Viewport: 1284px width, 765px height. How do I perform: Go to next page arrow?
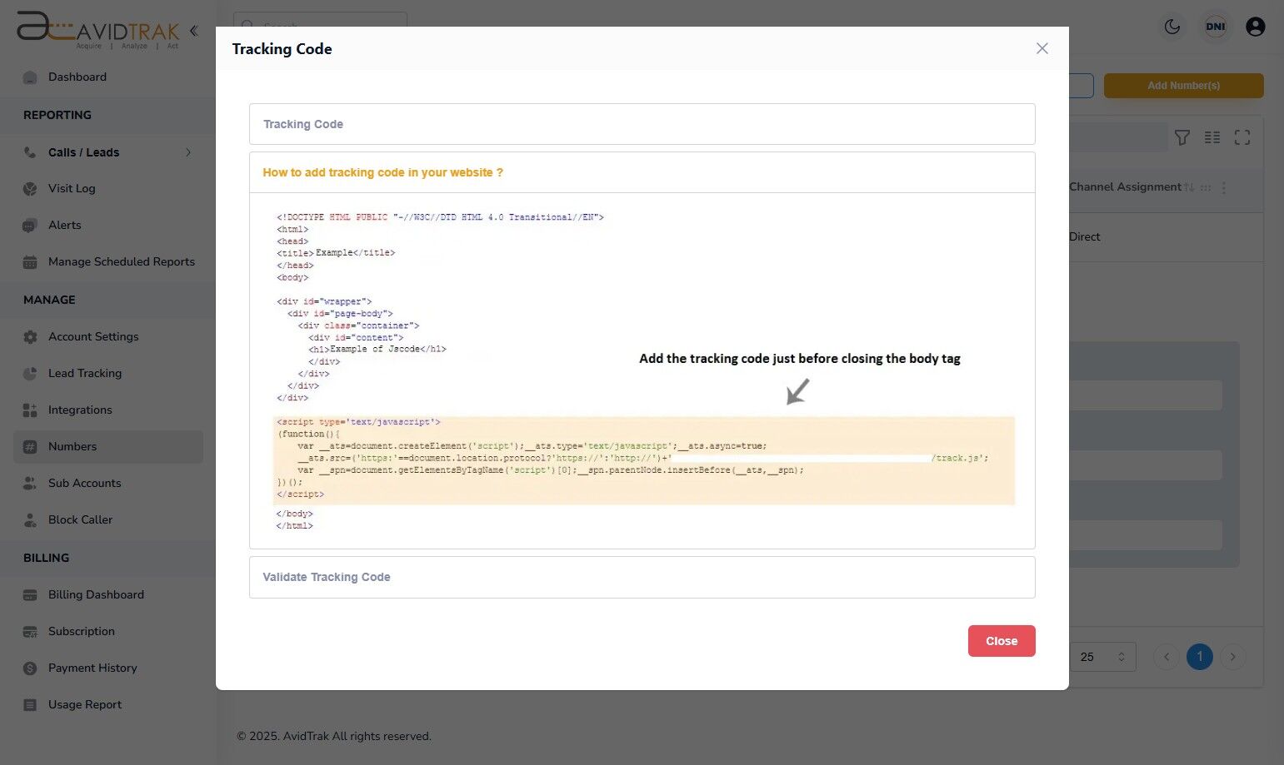pos(1233,657)
